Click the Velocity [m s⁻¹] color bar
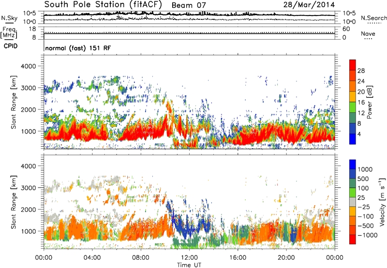Screen dimensions: 387x268 point(353,202)
